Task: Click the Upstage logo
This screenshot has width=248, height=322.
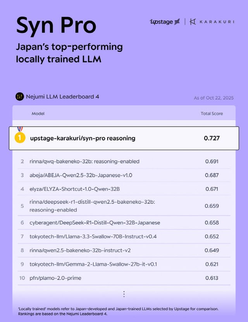Action: point(165,22)
